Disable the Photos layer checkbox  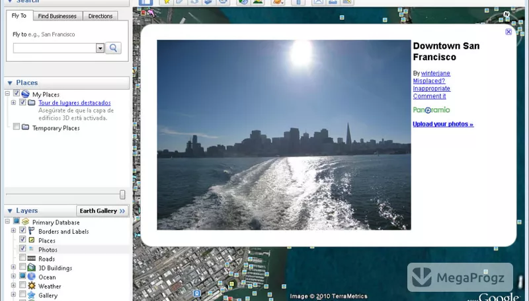(x=22, y=248)
